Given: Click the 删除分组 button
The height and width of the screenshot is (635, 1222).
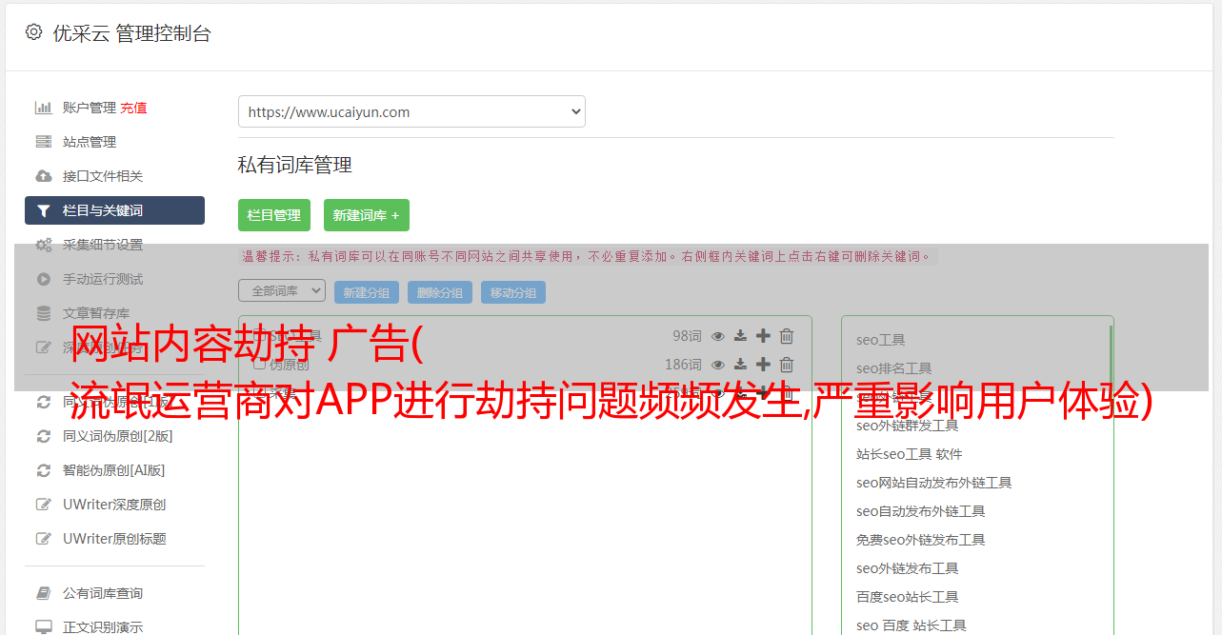Looking at the screenshot, I should [x=440, y=292].
